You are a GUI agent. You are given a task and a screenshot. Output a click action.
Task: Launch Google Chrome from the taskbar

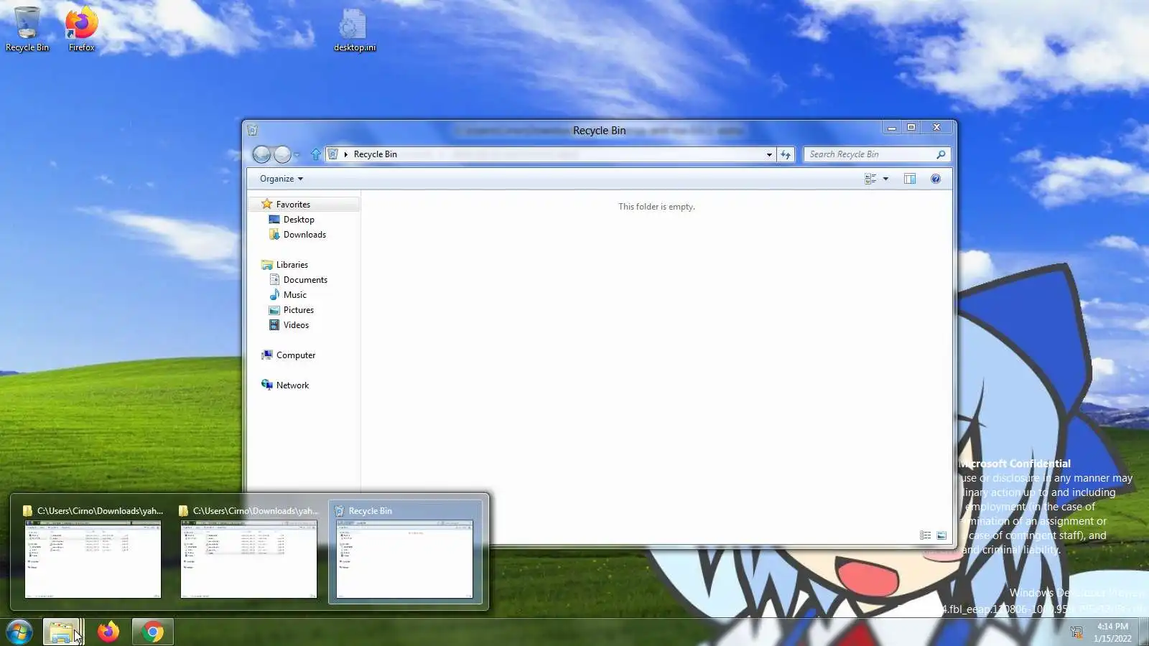coord(152,632)
